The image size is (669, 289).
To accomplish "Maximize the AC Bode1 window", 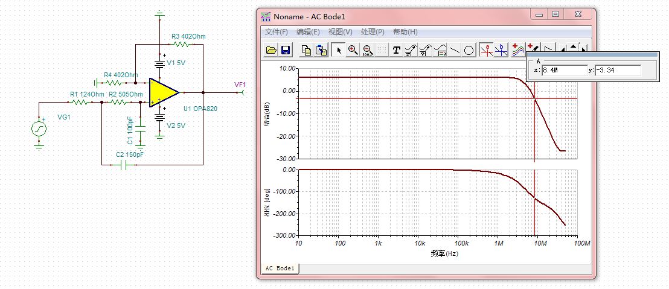I will click(x=555, y=14).
